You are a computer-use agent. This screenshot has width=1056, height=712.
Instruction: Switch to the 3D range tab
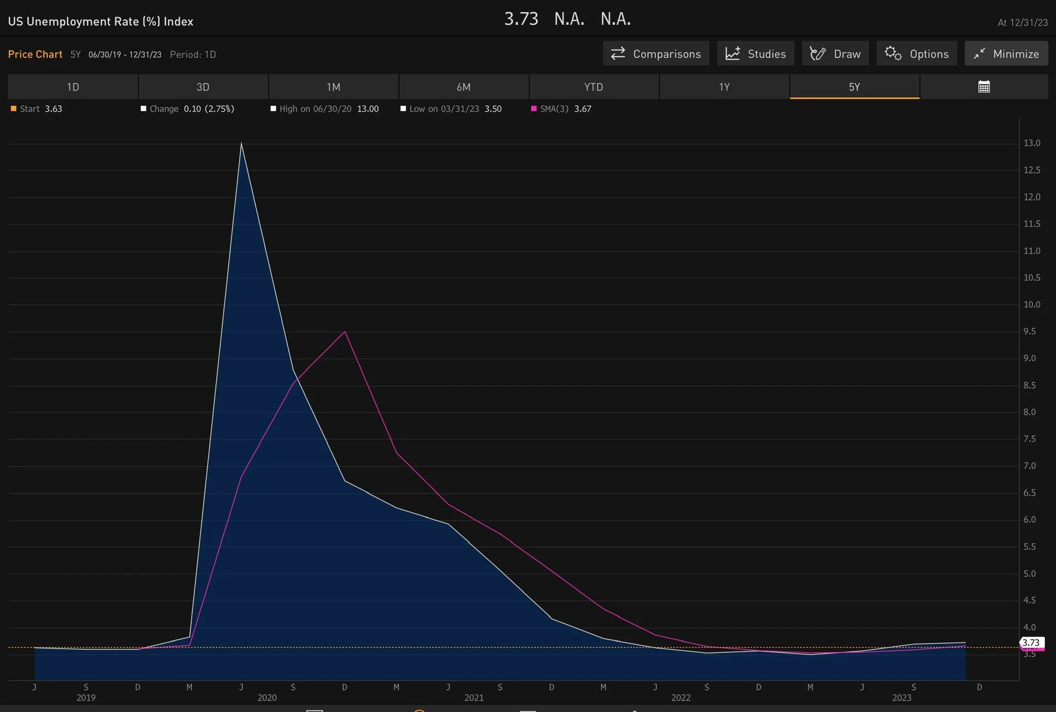(x=203, y=87)
